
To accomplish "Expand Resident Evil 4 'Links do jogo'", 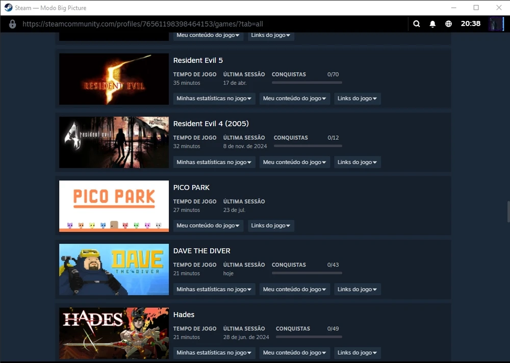I will (357, 162).
